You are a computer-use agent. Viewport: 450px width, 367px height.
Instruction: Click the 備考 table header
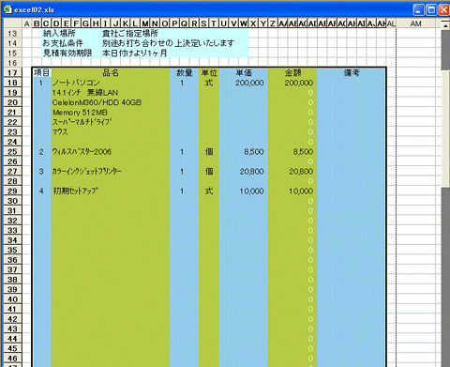(x=352, y=73)
